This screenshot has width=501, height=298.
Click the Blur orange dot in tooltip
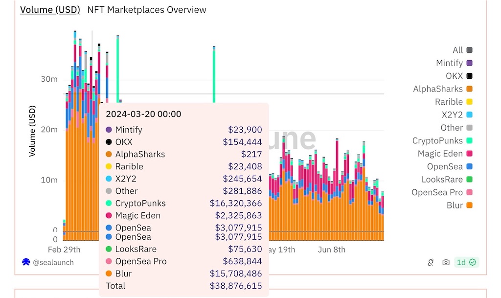(x=109, y=274)
